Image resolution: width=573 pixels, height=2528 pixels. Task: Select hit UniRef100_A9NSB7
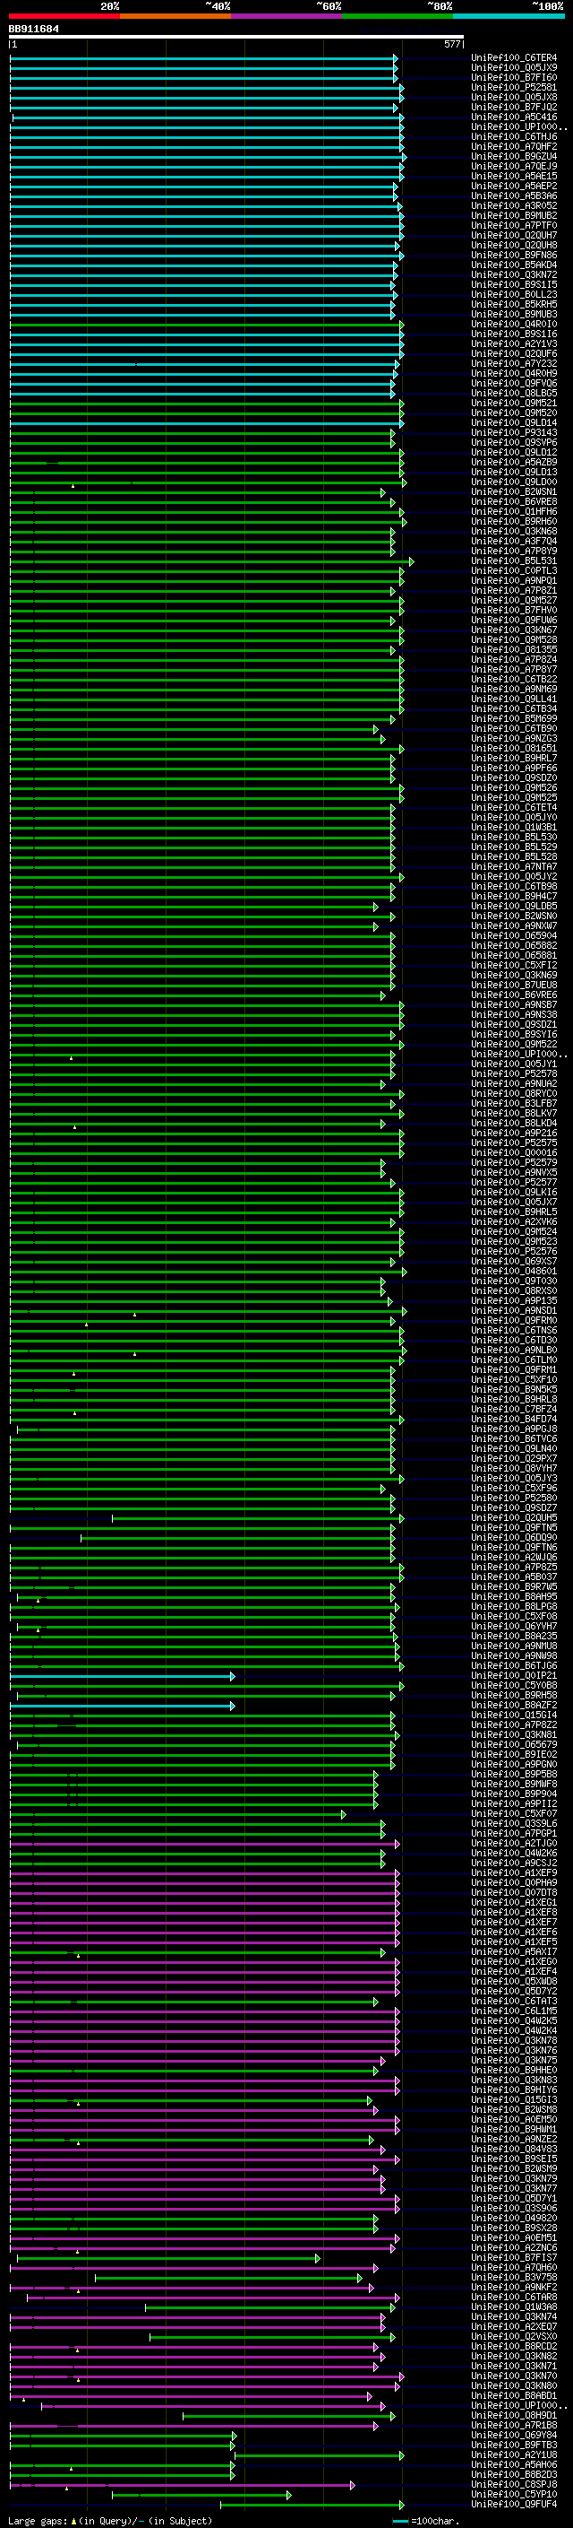pos(513,1005)
